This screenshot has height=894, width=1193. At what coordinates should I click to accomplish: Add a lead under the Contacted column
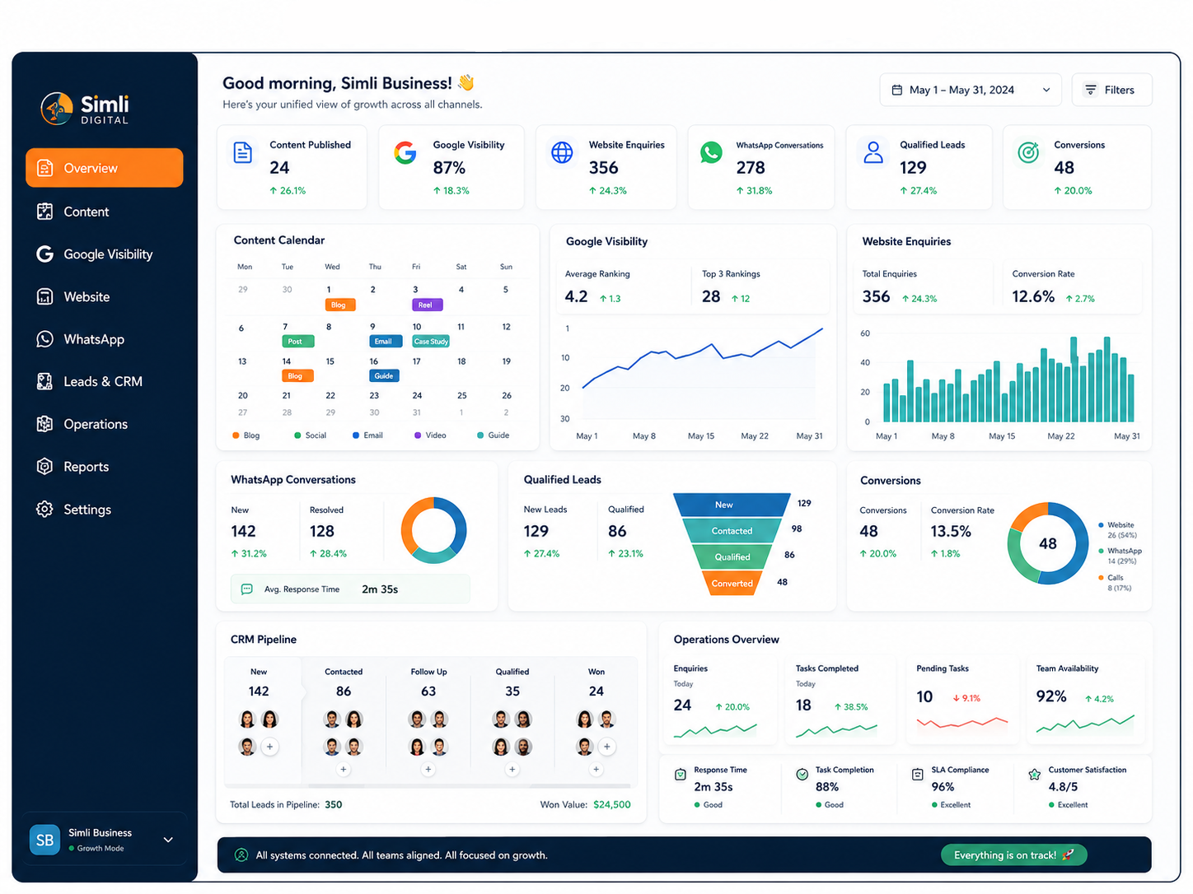[x=344, y=770]
